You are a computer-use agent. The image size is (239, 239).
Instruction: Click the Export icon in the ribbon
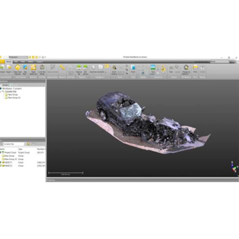click(9, 68)
